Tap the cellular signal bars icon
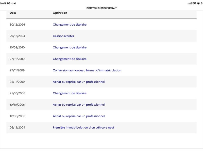 tap(189, 3)
